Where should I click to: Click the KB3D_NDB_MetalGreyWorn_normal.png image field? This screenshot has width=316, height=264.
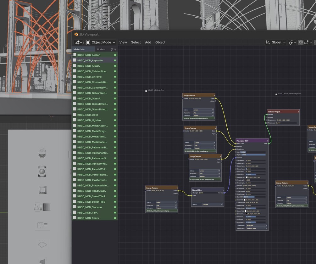[292, 206]
